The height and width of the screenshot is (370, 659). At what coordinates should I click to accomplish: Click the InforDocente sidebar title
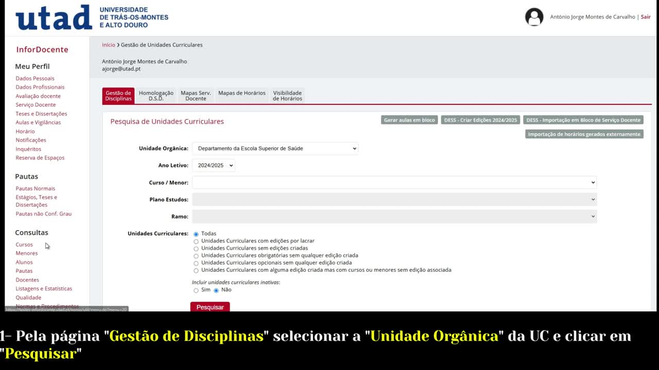tap(42, 49)
